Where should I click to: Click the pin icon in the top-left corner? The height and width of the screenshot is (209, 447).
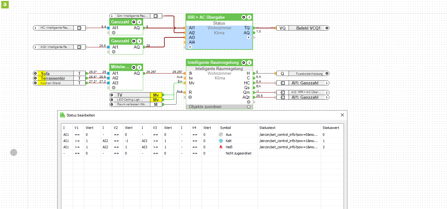coord(5,5)
